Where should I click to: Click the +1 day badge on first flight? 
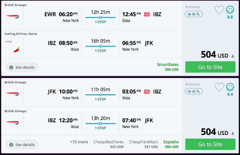147,14
